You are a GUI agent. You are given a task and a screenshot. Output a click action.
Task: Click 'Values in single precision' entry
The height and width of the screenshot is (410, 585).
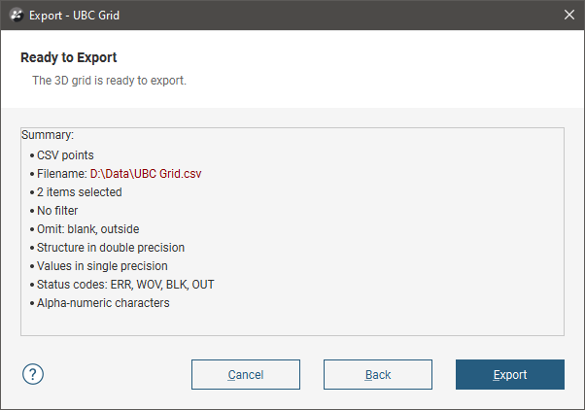pos(102,266)
